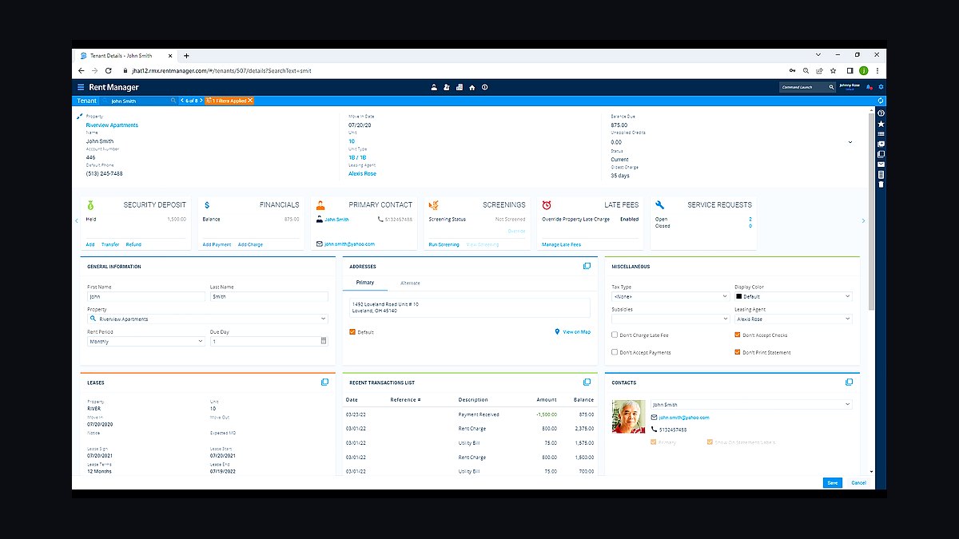Clear the 1 Filters Applied badge
This screenshot has width=959, height=539.
(x=250, y=101)
